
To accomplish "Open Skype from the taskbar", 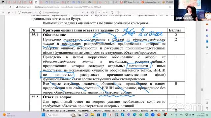I will pyautogui.click(x=123, y=115).
